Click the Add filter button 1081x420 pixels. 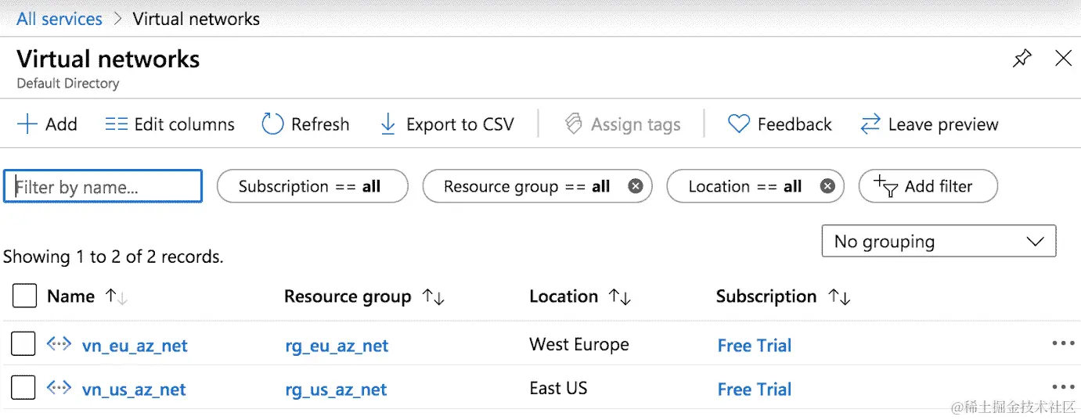coord(928,187)
